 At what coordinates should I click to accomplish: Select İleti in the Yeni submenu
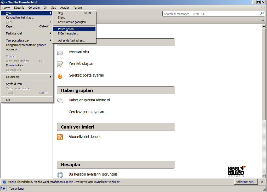[74, 13]
